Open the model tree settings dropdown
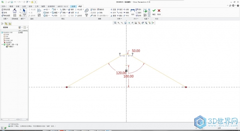The image size is (240, 131). [20, 27]
